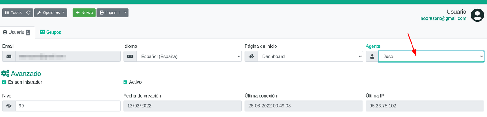
Task: Open the Idioma Español (España) dropdown
Action: 189,56
